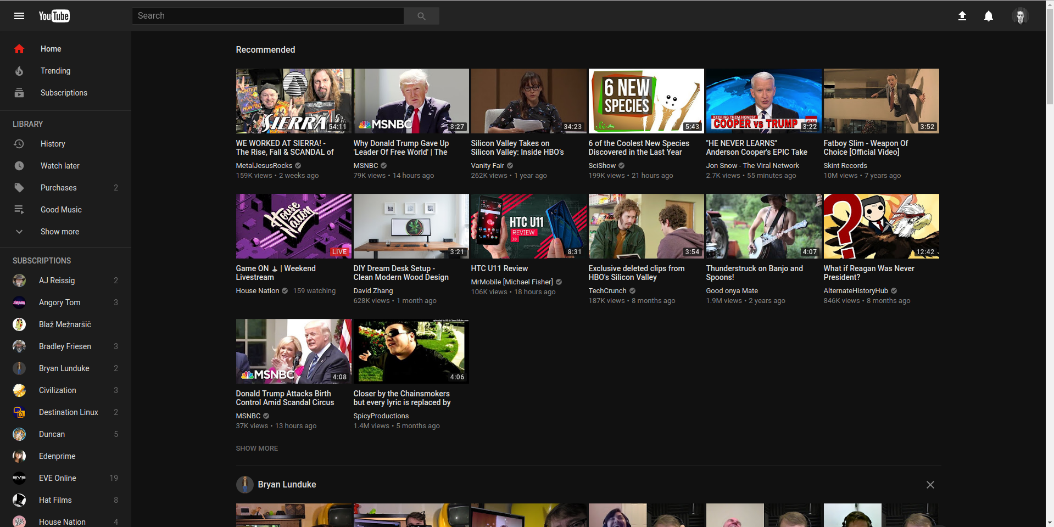Open Edenprime channel avatar
Viewport: 1054px width, 527px height.
point(19,456)
